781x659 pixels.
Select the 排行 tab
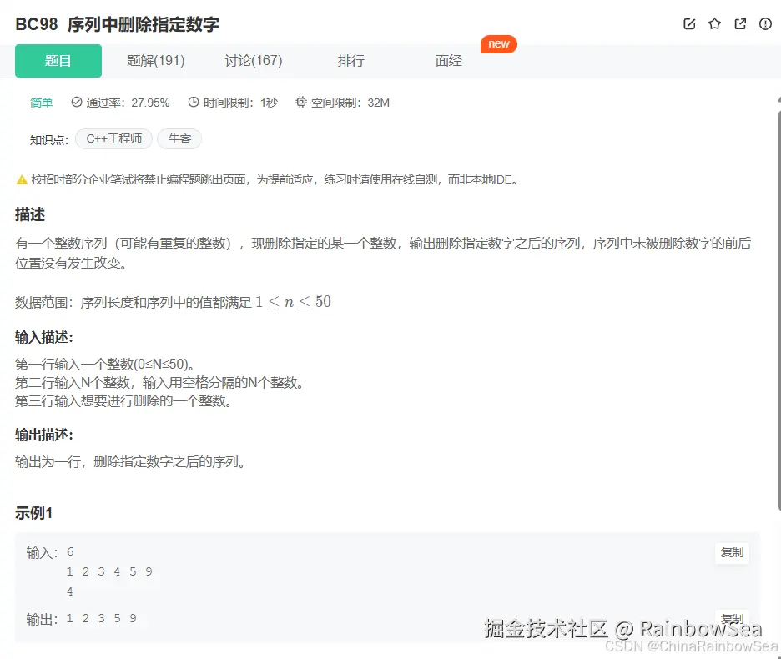pos(350,60)
